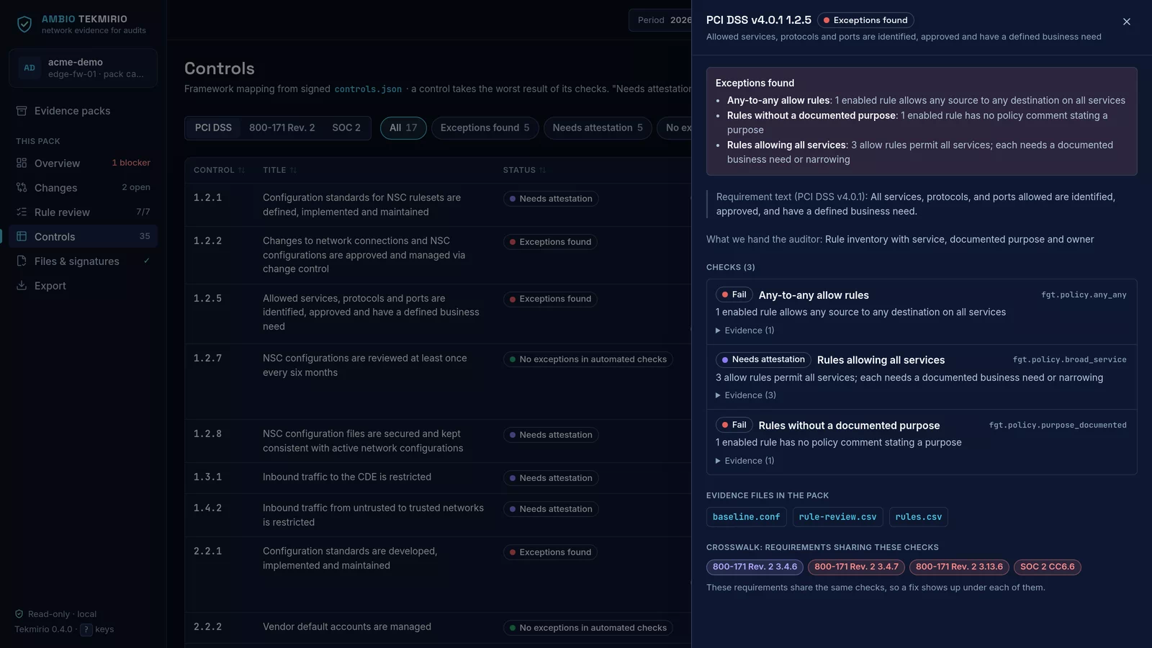The image size is (1152, 648).
Task: Click the Changes compare icon
Action: click(x=22, y=188)
